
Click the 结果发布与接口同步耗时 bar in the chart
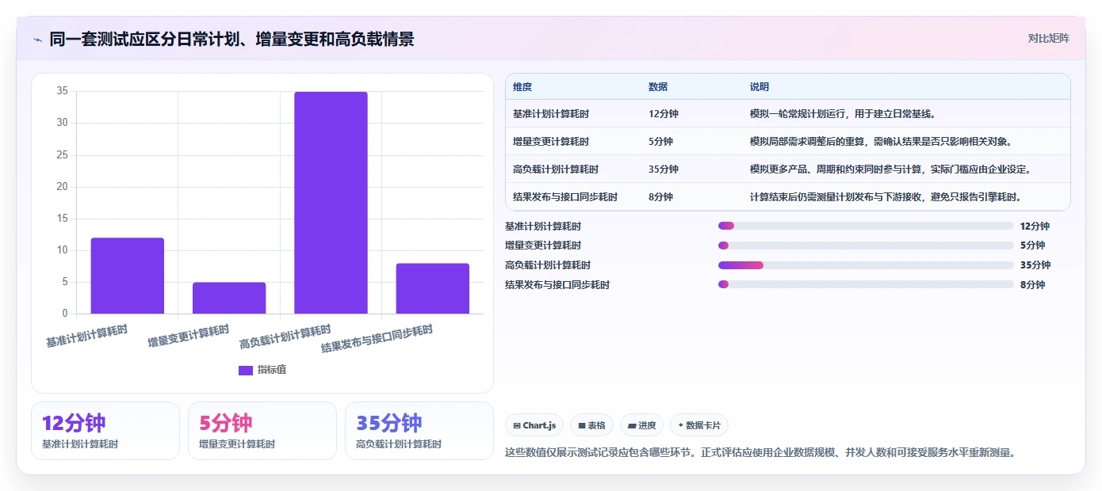coord(432,288)
